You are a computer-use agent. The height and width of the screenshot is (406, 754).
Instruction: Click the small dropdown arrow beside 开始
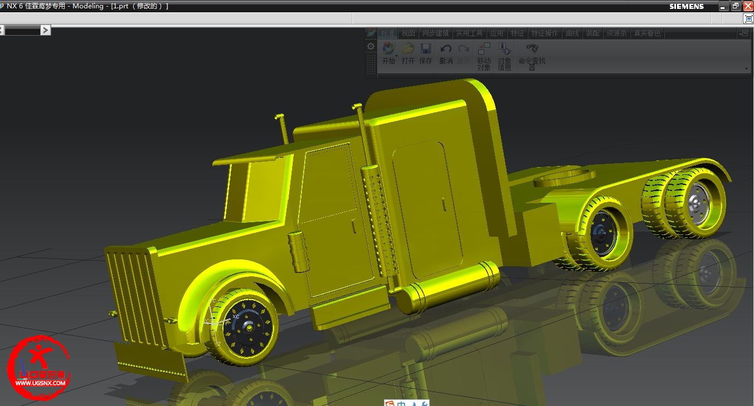point(397,56)
